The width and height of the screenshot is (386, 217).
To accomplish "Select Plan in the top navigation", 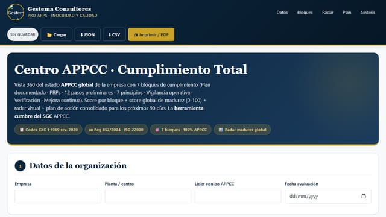I will point(347,12).
